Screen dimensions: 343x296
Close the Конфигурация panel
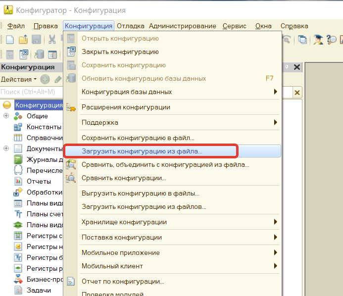(x=297, y=67)
